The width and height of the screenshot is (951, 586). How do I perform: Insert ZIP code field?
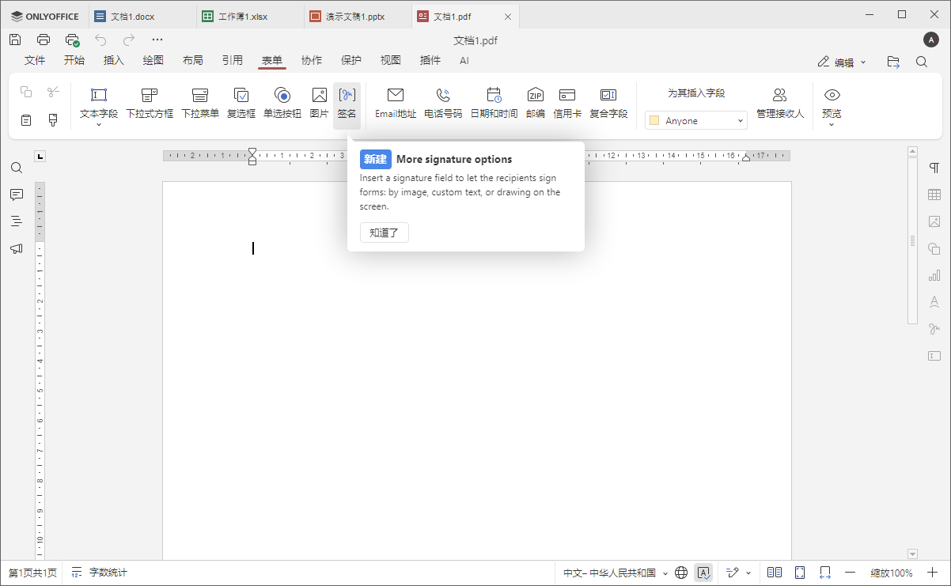536,104
